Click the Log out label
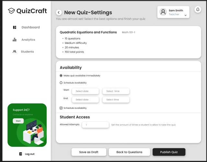This screenshot has height=162, width=207. point(30,154)
